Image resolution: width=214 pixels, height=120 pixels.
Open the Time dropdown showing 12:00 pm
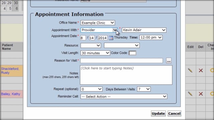click(x=151, y=37)
